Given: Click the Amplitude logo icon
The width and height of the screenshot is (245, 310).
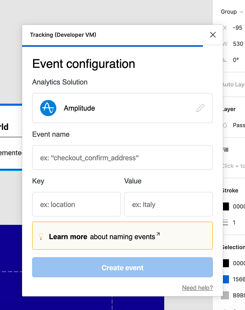Looking at the screenshot, I should point(48,108).
